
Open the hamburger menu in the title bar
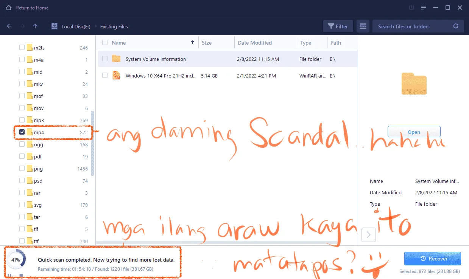click(x=424, y=8)
